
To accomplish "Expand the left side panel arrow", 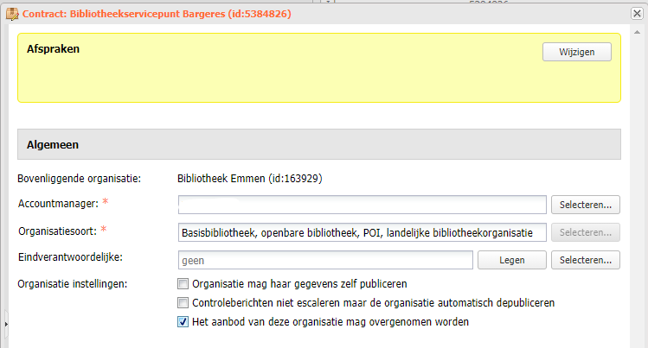I will point(6,324).
